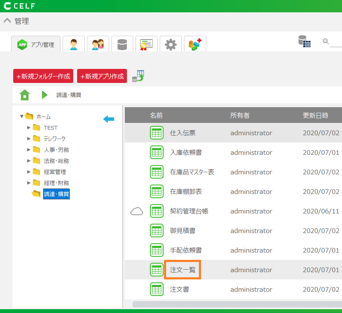Click the +新規アプリ作成 button
The image size is (342, 313).
tap(102, 76)
